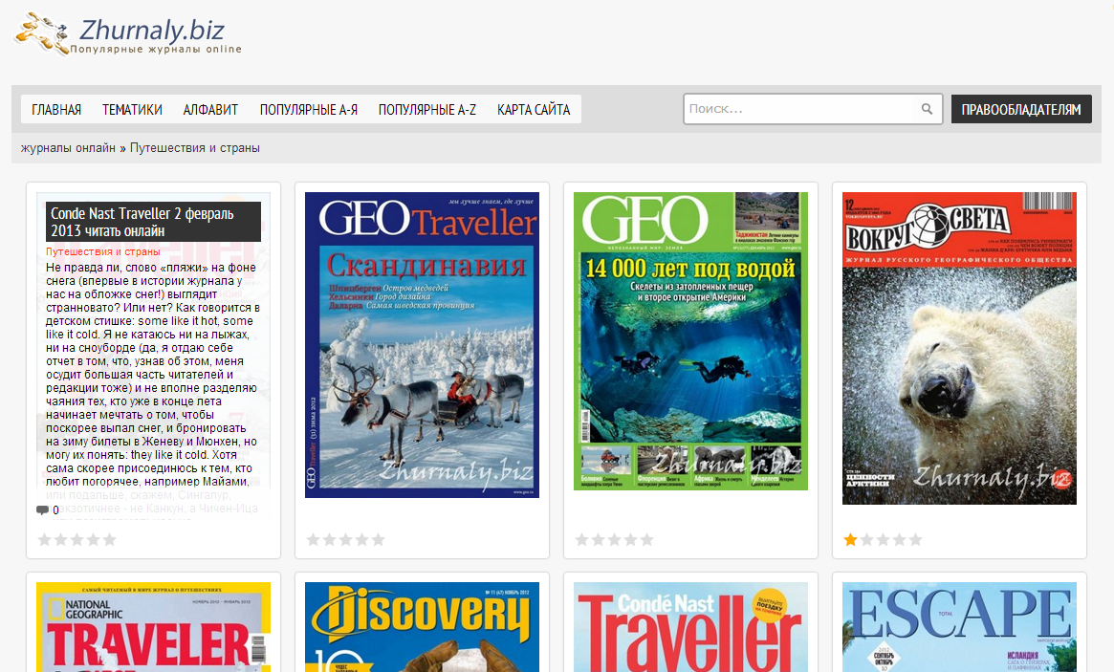Rate GEO Traveller Скандинавия one star

(313, 540)
